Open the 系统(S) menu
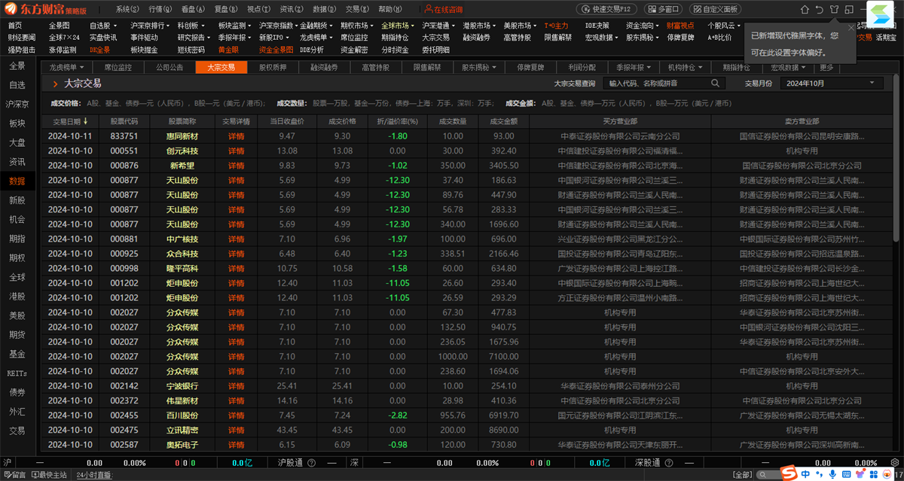 127,10
